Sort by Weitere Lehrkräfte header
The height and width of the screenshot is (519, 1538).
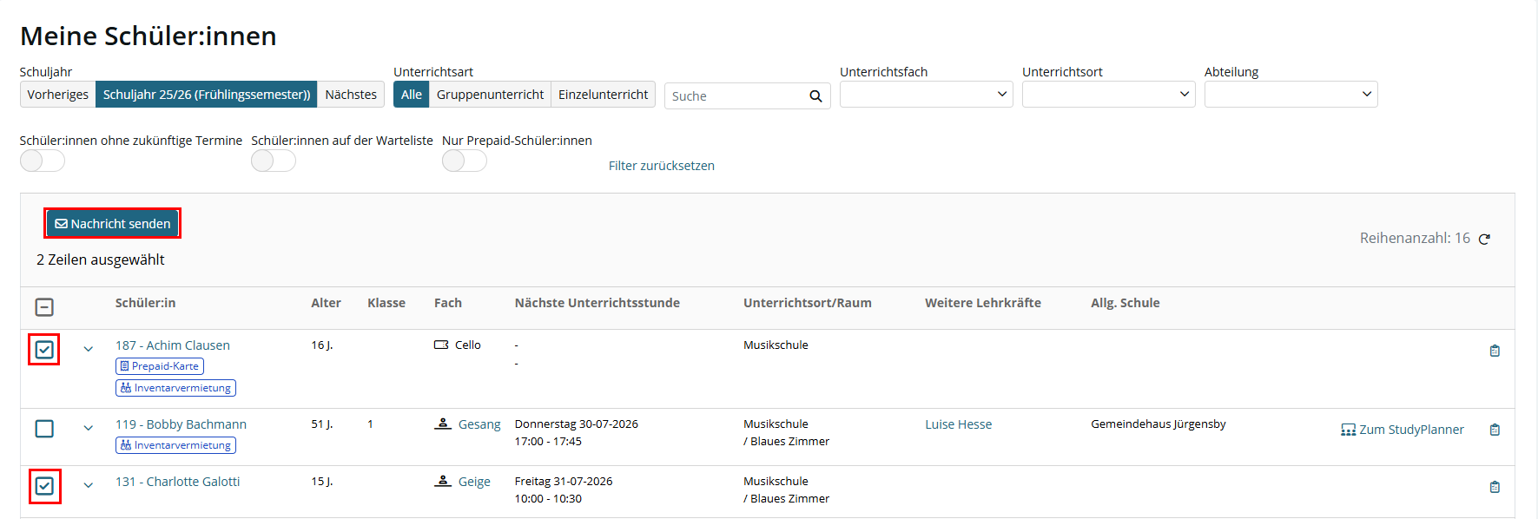pyautogui.click(x=983, y=303)
